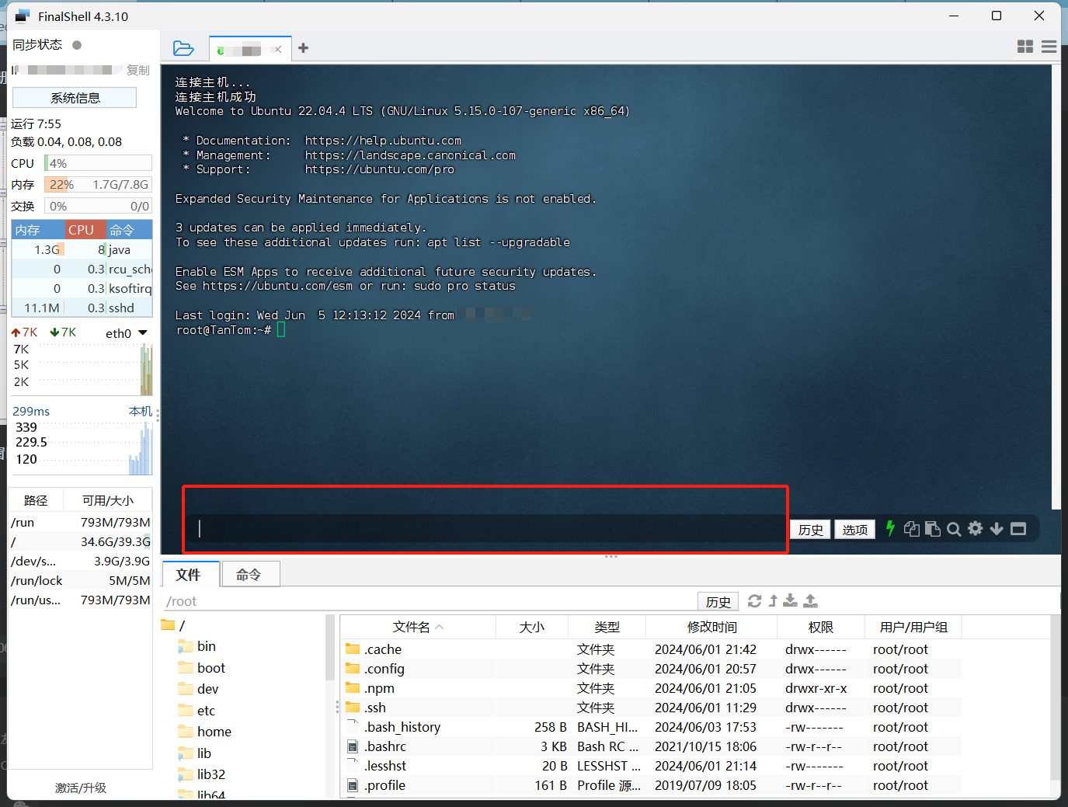
Task: Click the memory usage 22% bar
Action: point(98,185)
